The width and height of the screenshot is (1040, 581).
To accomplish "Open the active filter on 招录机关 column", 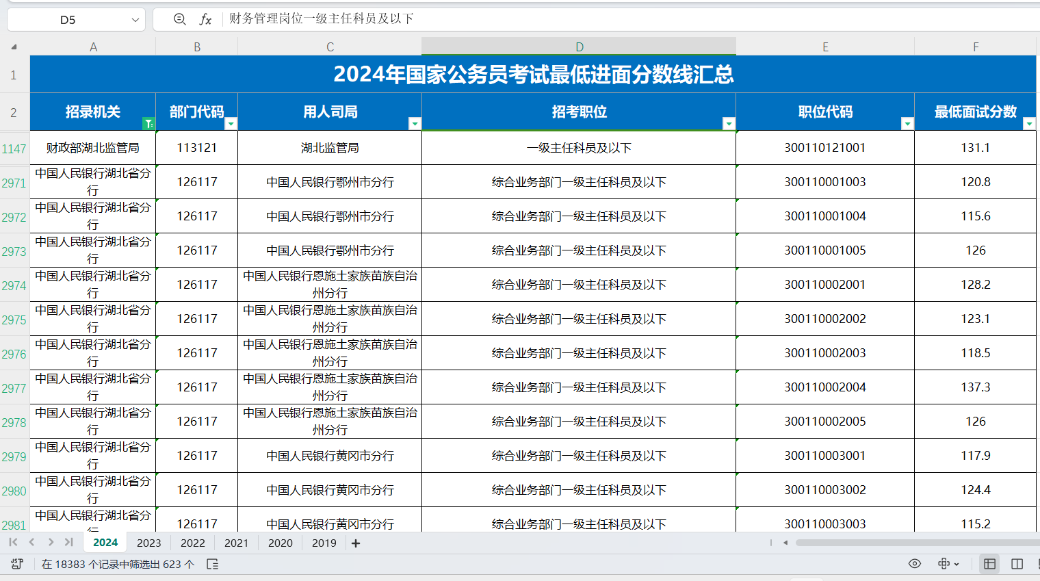I will pos(148,124).
